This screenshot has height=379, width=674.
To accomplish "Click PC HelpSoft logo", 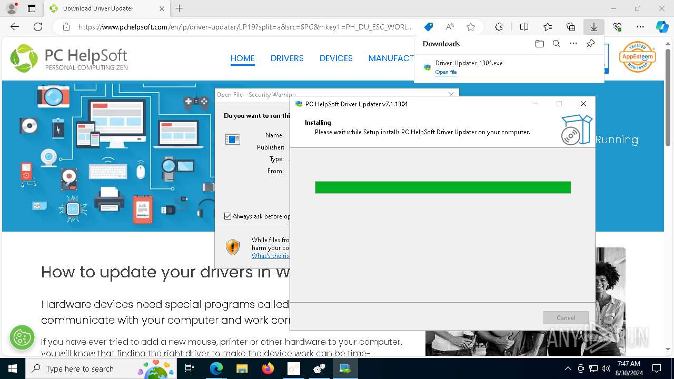I will pyautogui.click(x=69, y=58).
